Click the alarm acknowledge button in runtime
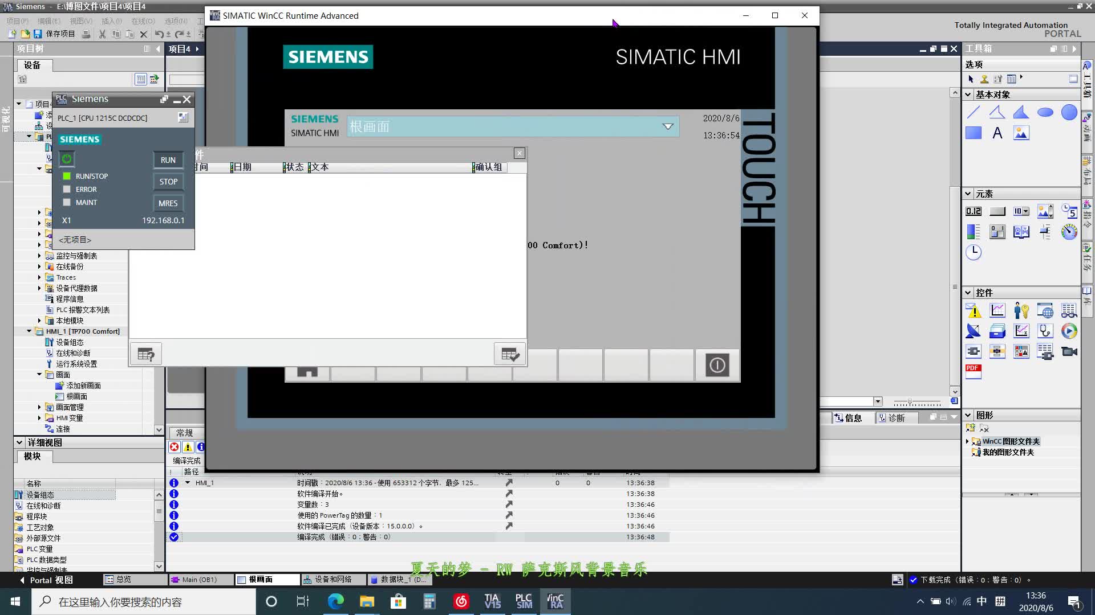The height and width of the screenshot is (615, 1095). 509,354
